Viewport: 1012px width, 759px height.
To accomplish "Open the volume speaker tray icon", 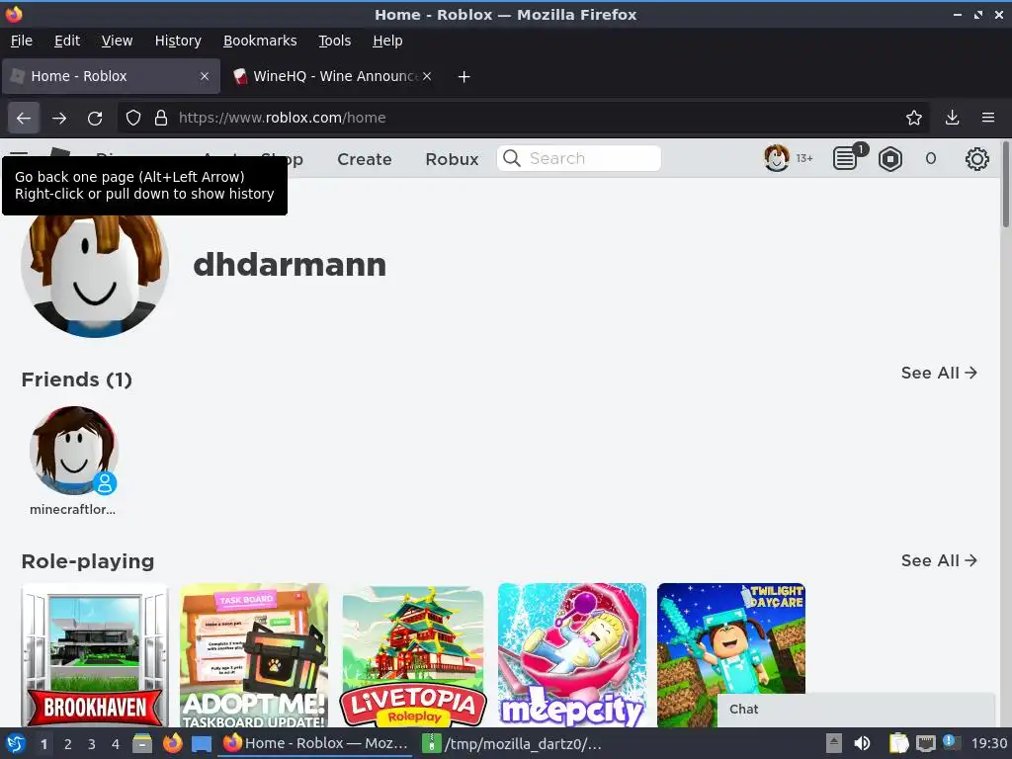I will 862,743.
